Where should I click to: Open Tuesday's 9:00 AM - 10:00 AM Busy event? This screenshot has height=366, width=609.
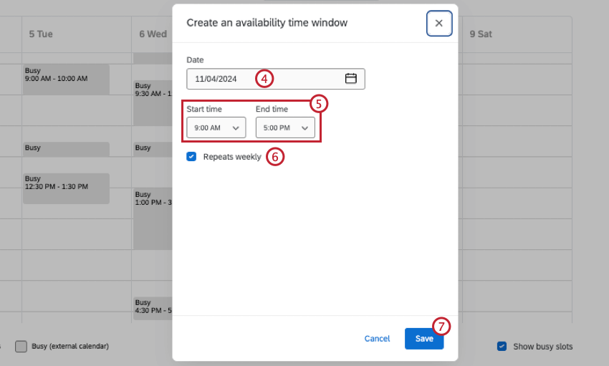click(66, 79)
